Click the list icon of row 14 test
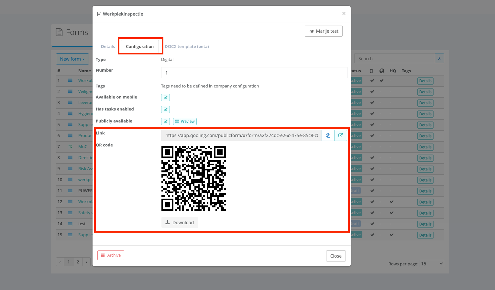Image resolution: width=495 pixels, height=290 pixels. [x=70, y=224]
